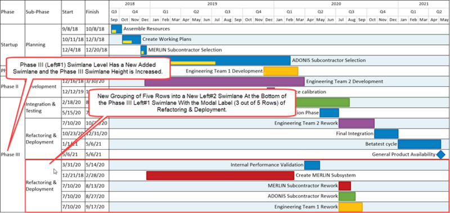
Task: Click the Q4 quarter header under 2018
Action: pyautogui.click(x=134, y=12)
